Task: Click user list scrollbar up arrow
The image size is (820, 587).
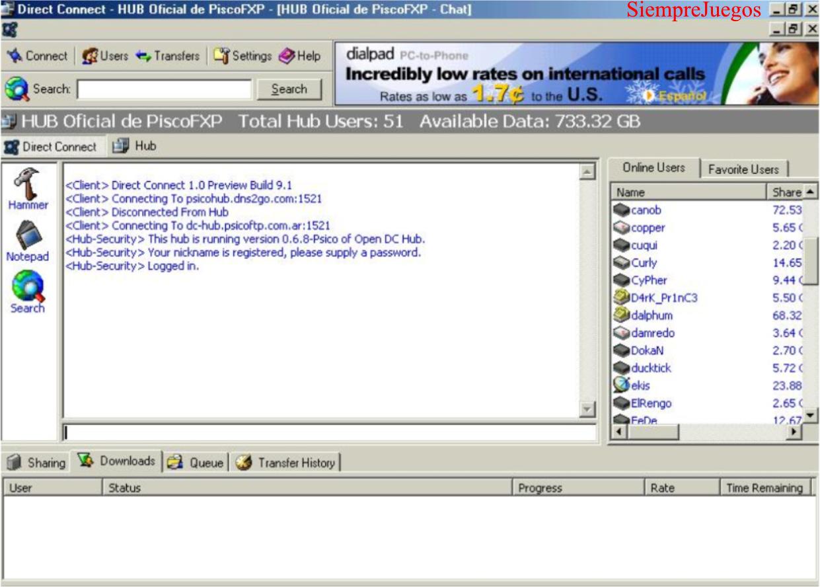Action: (810, 192)
